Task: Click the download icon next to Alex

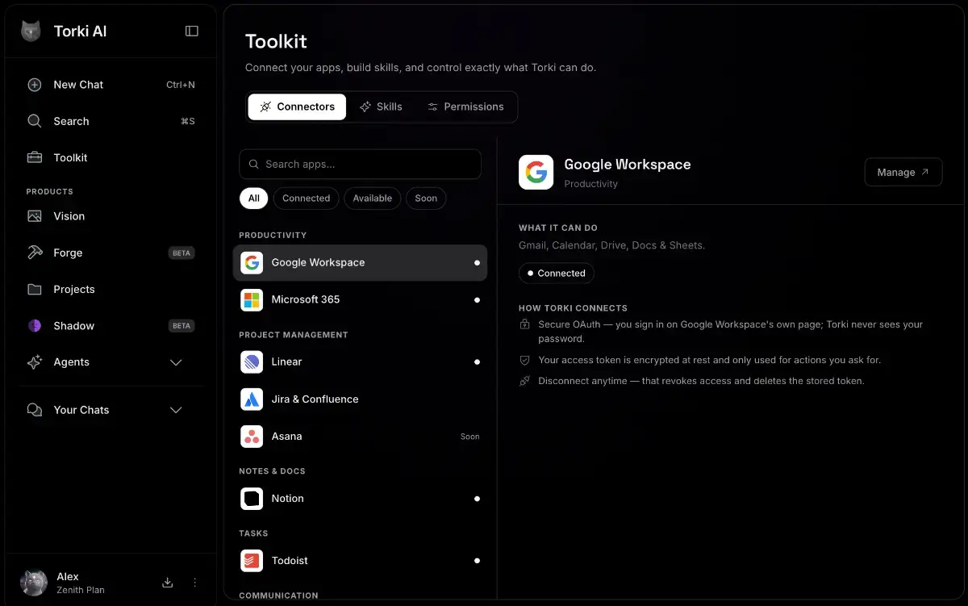Action: (x=168, y=583)
